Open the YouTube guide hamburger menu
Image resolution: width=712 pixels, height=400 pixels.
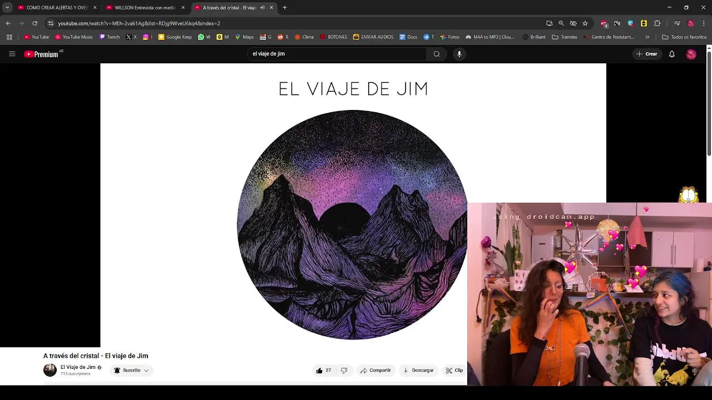tap(12, 54)
